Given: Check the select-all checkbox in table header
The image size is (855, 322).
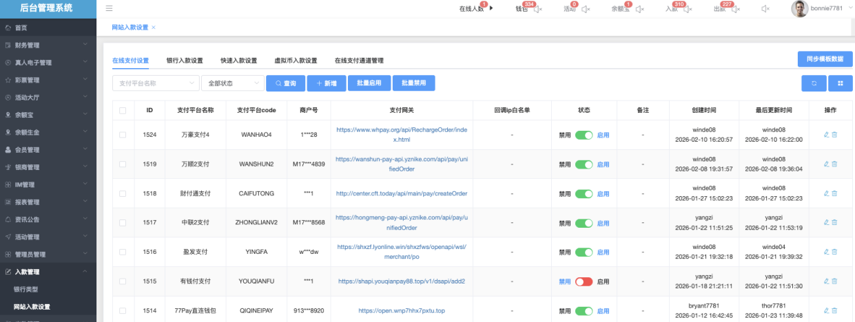Looking at the screenshot, I should coord(123,111).
